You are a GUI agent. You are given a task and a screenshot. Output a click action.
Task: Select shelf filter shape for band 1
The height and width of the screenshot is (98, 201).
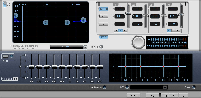click(x=121, y=31)
